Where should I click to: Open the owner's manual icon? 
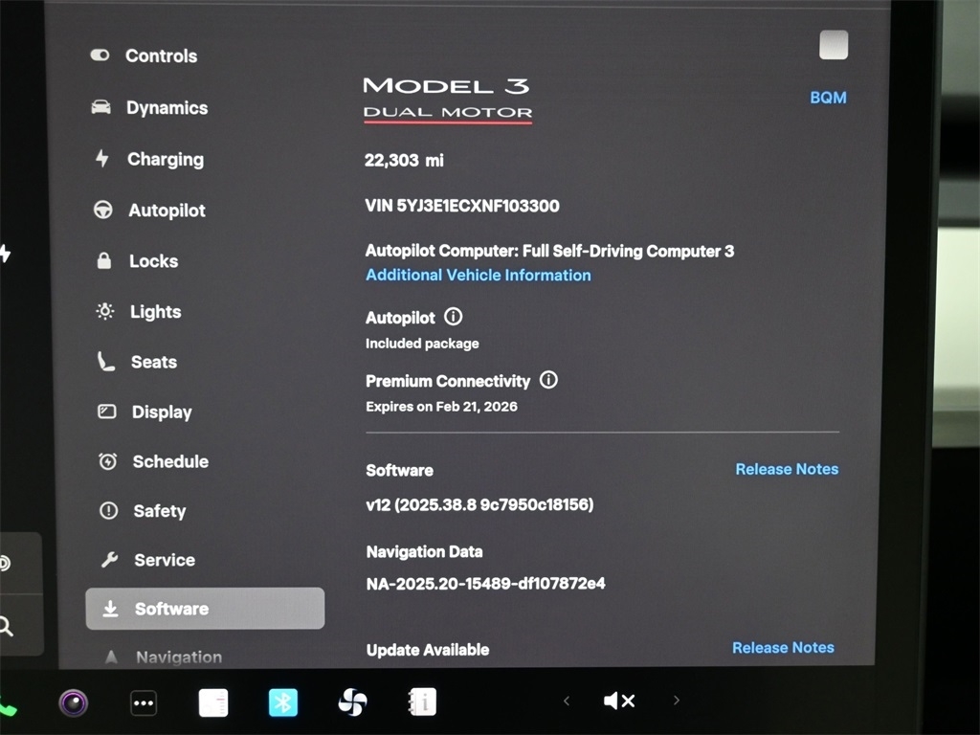(422, 702)
